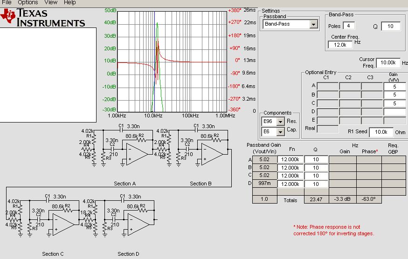Click the Gain field for row C

pos(394,103)
